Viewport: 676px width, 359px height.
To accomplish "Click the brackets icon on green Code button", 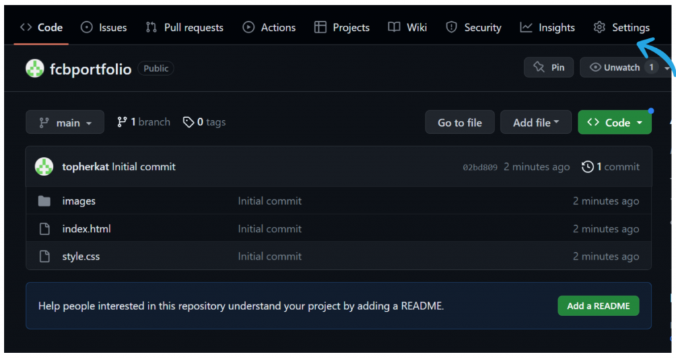I will (593, 122).
